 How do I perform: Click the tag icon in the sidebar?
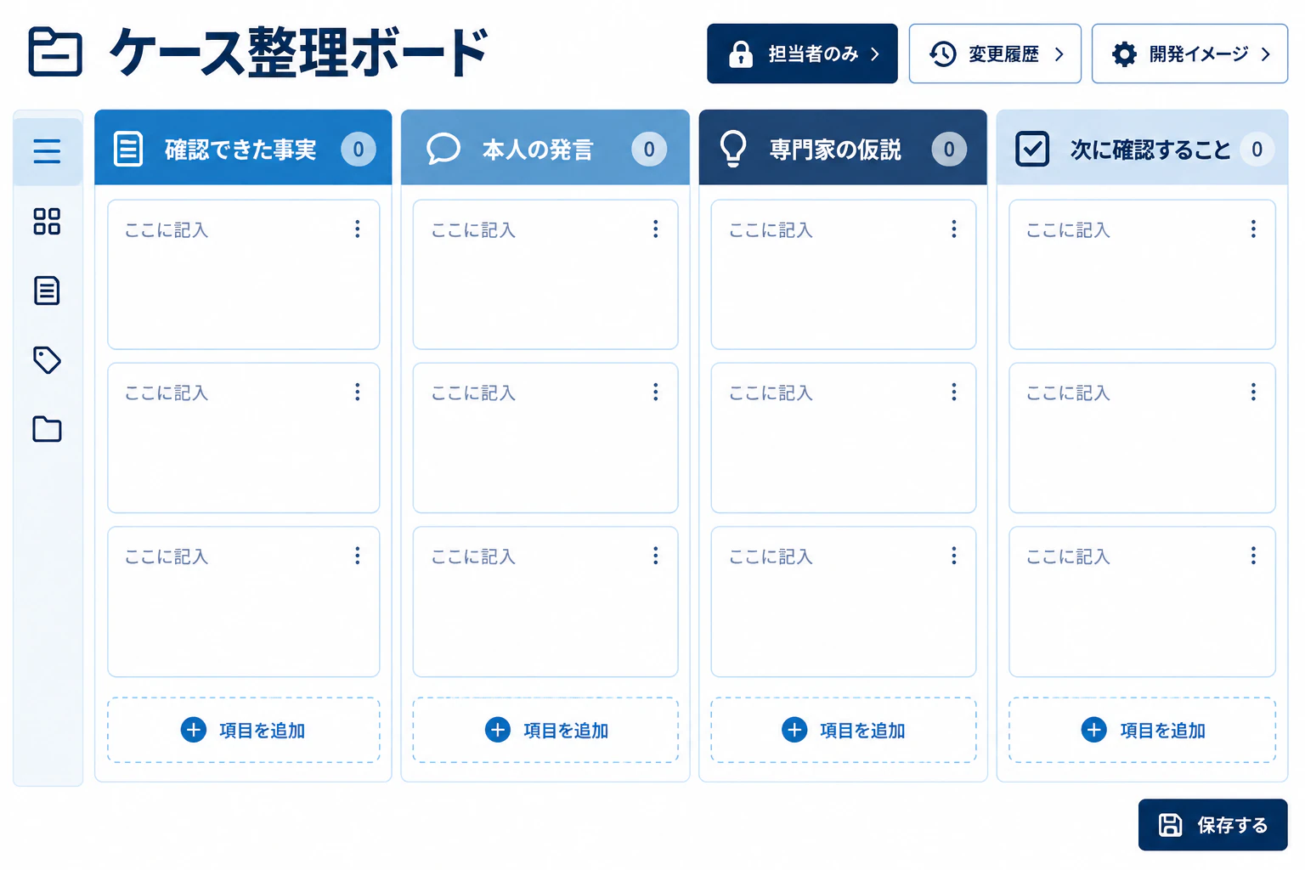47,360
